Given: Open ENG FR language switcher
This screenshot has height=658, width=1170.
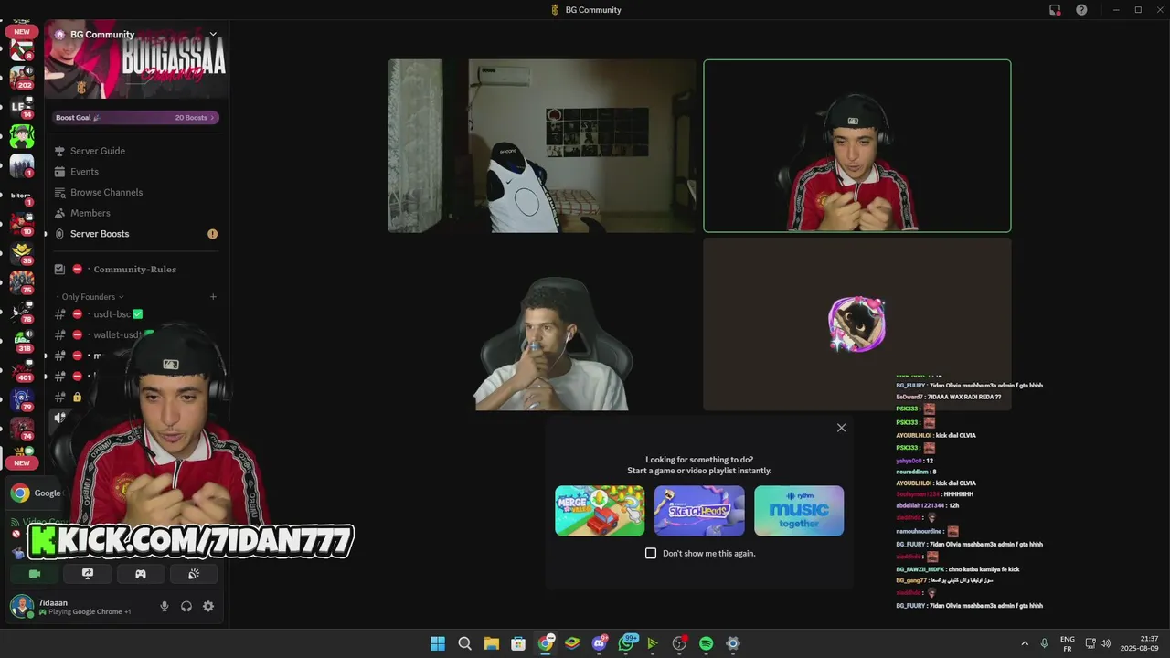Looking at the screenshot, I should 1067,643.
